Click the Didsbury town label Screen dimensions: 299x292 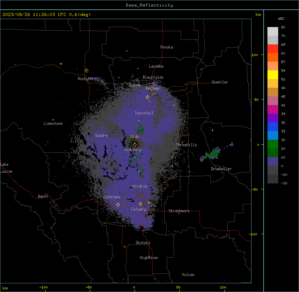pyautogui.click(x=133, y=149)
